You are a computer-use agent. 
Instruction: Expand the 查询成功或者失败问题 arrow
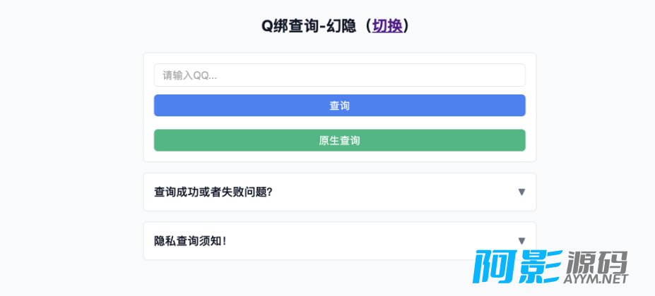(x=521, y=192)
